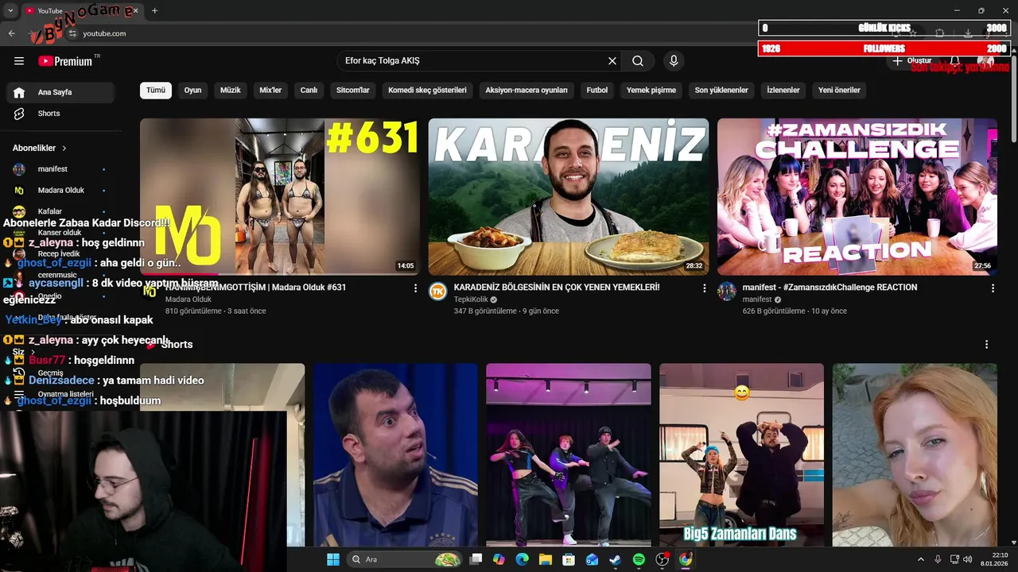
Task: Select the Oyun filter chip
Action: click(192, 90)
